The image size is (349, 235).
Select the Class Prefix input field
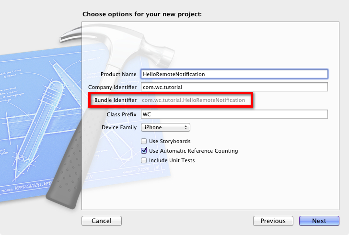[234, 114]
